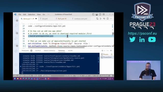Click the VS Code logo icon
This screenshot has width=163, height=92.
15,14
